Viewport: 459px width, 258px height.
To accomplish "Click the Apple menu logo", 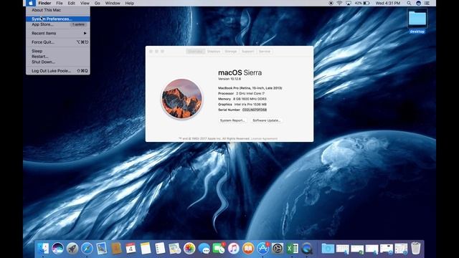I will pos(31,3).
